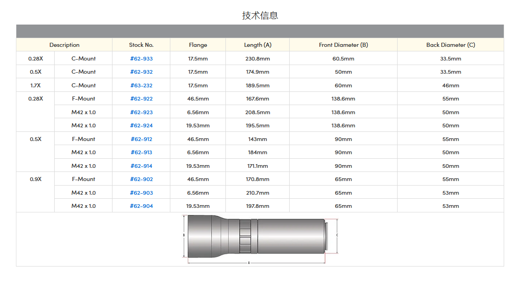Select 138.6mm front diameter in #62-922 row
The height and width of the screenshot is (282, 511).
coord(343,99)
